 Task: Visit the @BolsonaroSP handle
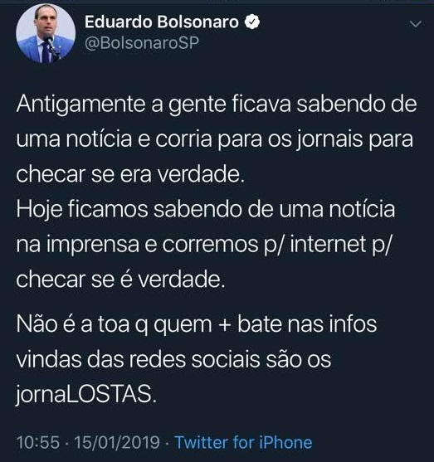tap(142, 43)
